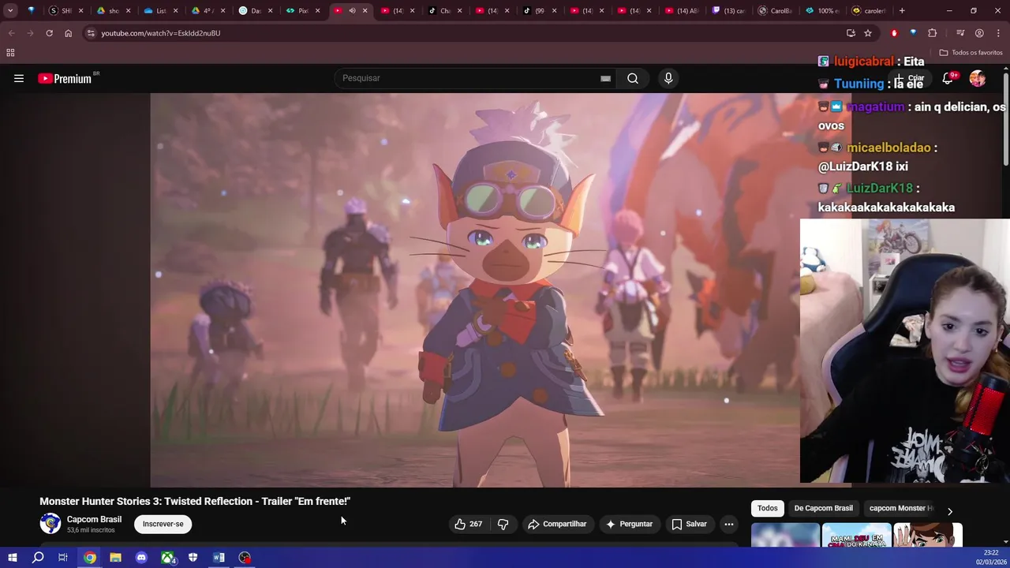Image resolution: width=1010 pixels, height=568 pixels.
Task: Open the Chrome media controls icon
Action: point(960,33)
